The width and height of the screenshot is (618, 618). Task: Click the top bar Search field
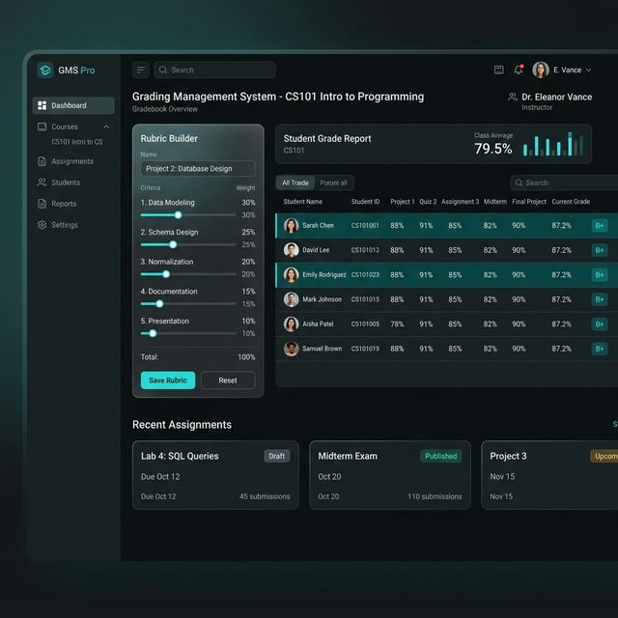[x=214, y=70]
